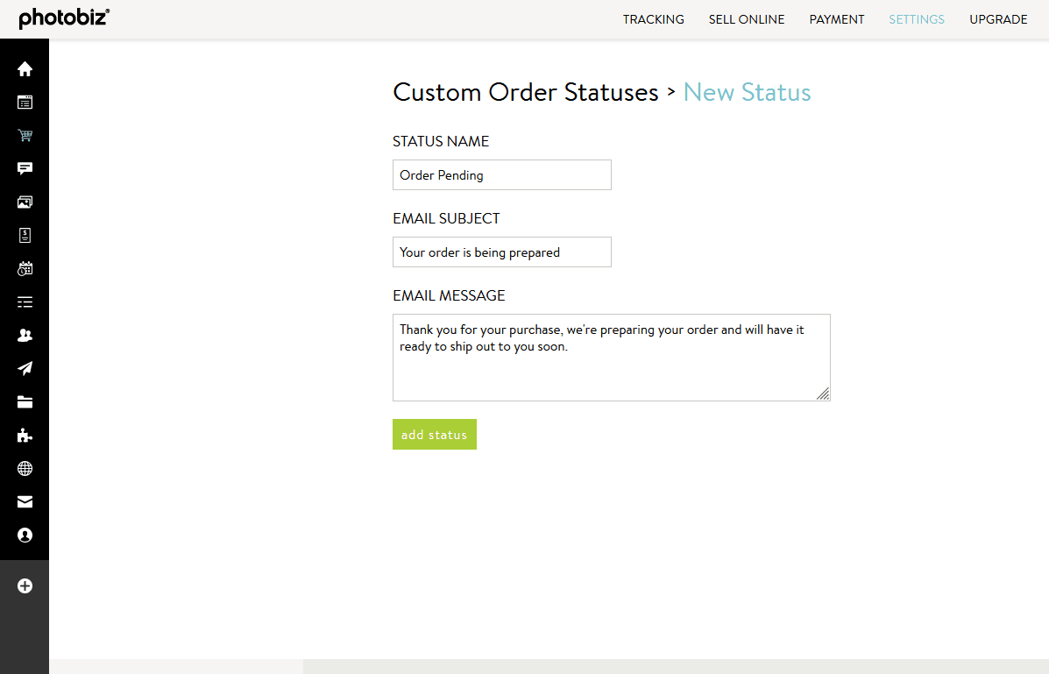
Task: Open the website builder page-layout icon
Action: (x=25, y=103)
